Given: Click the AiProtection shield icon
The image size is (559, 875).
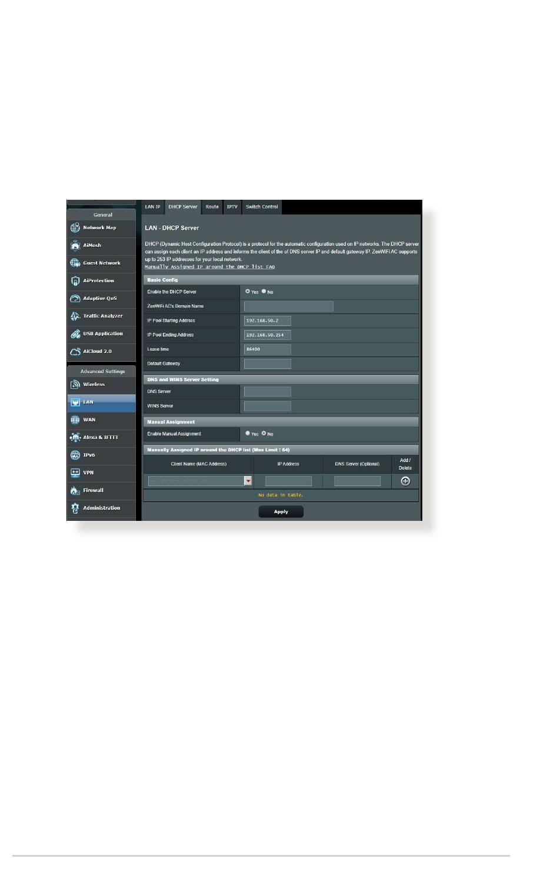Looking at the screenshot, I should [x=75, y=280].
